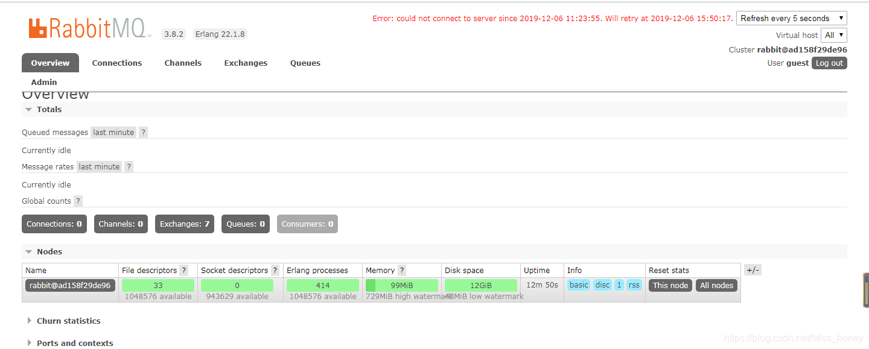Open the Queues tab
The image size is (869, 349).
coord(305,63)
